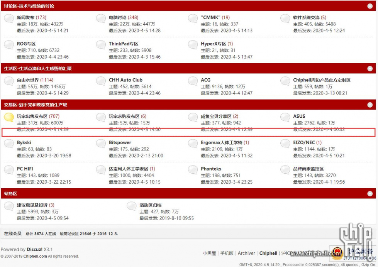
Task: Select the forum icon next to 玩家求购发布区
Action: (x=101, y=117)
